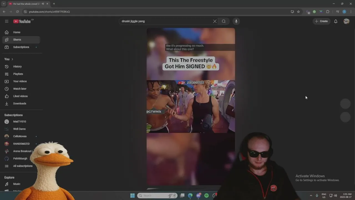Screen dimensions: 355x200
Task: Open the media control music-queue icon
Action: pos(338,12)
